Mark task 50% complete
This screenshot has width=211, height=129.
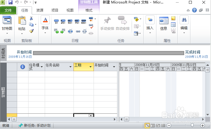[70, 21]
